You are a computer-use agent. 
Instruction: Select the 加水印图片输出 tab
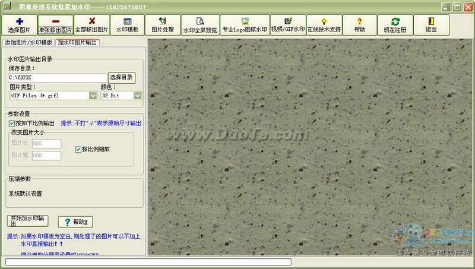[x=78, y=43]
